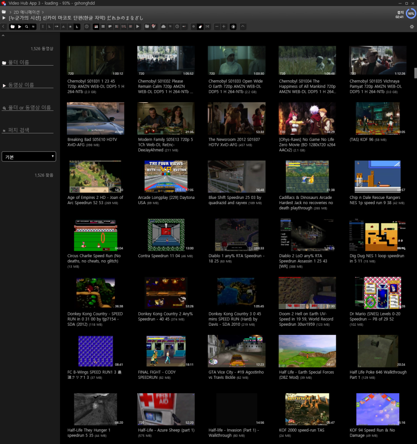417x444 pixels.
Task: Toggle the folder name search filter icon
Action: 13,26
